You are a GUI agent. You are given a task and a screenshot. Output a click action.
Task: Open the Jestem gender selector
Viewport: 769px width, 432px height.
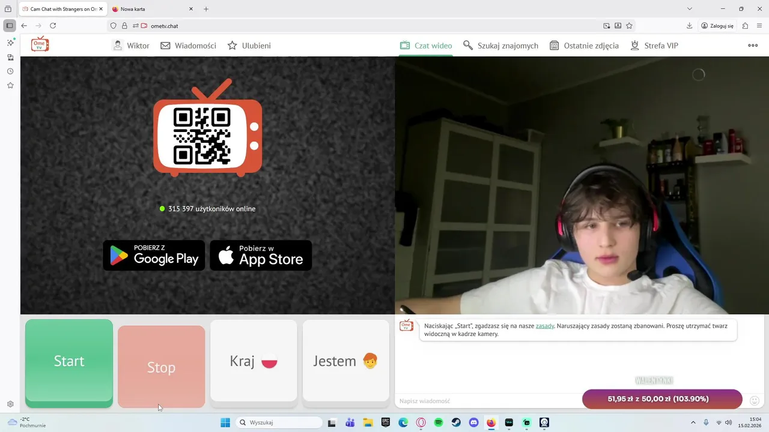click(x=346, y=361)
